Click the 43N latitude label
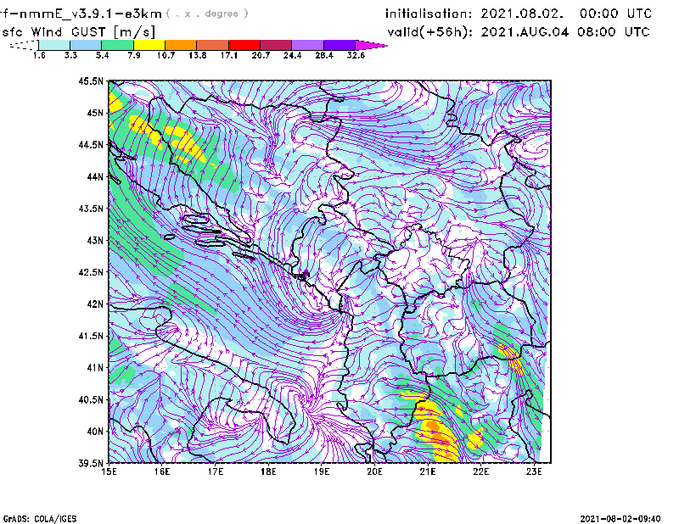Image resolution: width=679 pixels, height=524 pixels. [x=95, y=240]
